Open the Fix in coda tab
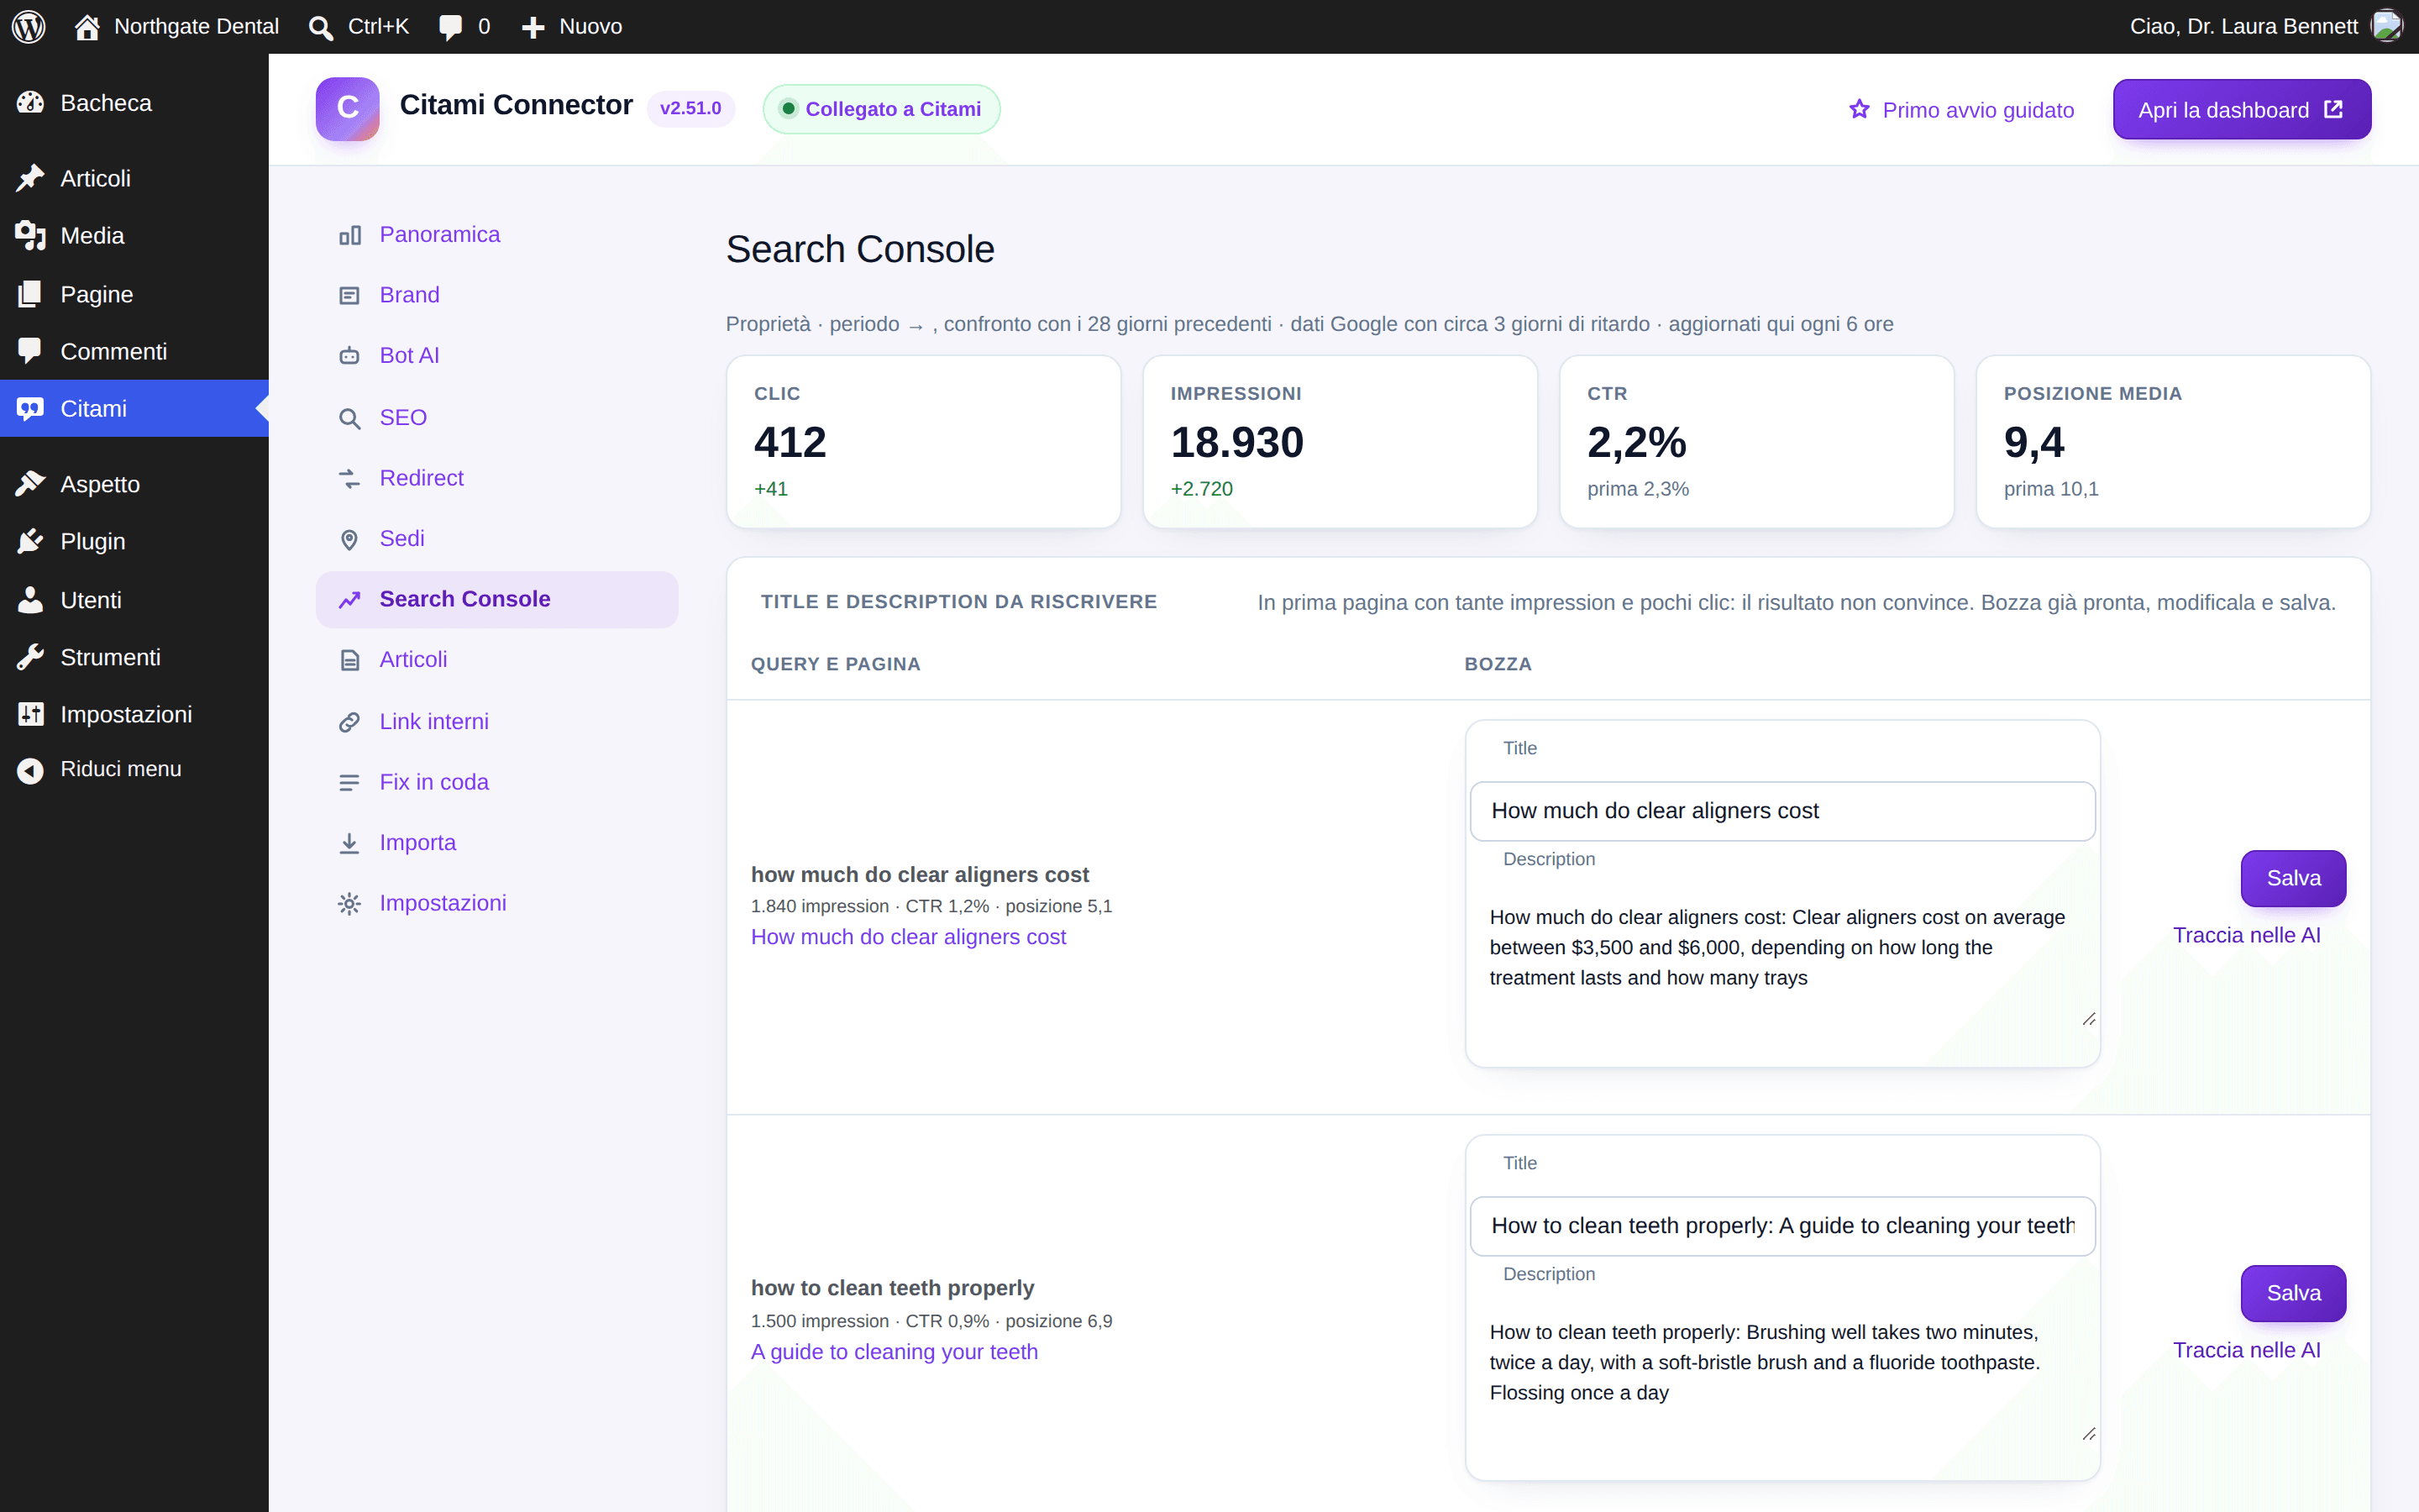 click(496, 782)
